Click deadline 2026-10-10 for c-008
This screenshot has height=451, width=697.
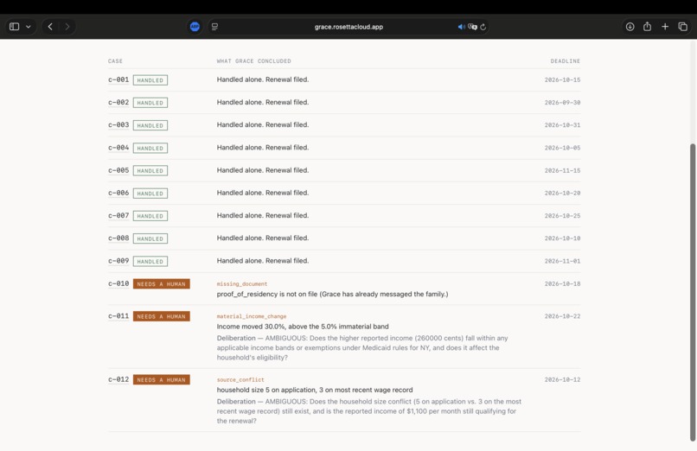click(x=562, y=238)
